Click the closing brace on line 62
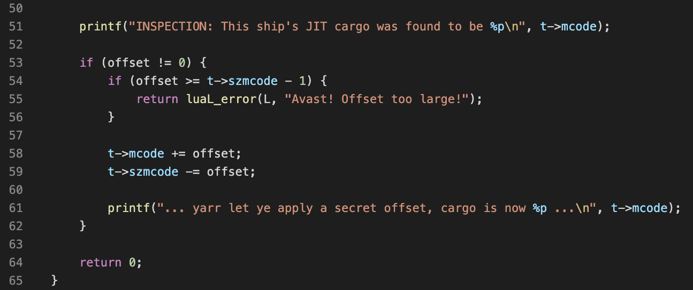This screenshot has height=290, width=693. (x=83, y=226)
